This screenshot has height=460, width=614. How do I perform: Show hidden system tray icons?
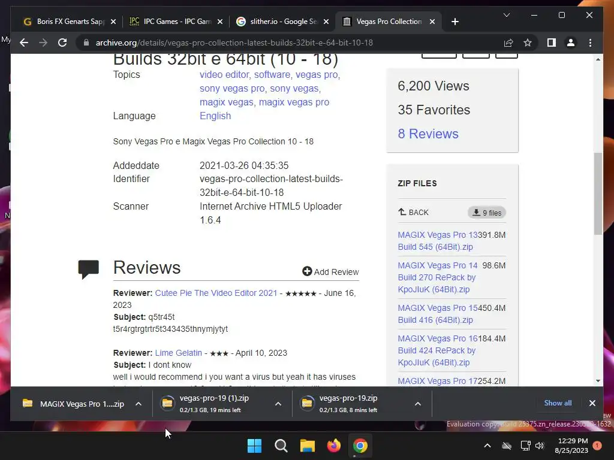[487, 446]
